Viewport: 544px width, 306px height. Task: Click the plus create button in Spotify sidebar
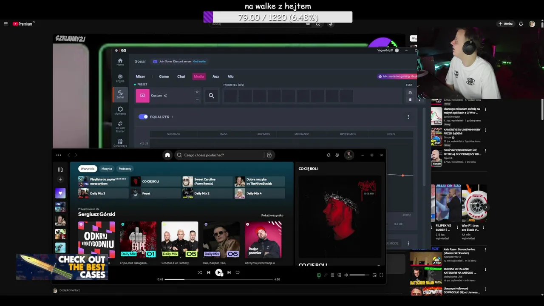pyautogui.click(x=60, y=179)
